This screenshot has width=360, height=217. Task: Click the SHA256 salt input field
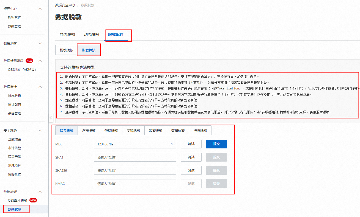135,170
